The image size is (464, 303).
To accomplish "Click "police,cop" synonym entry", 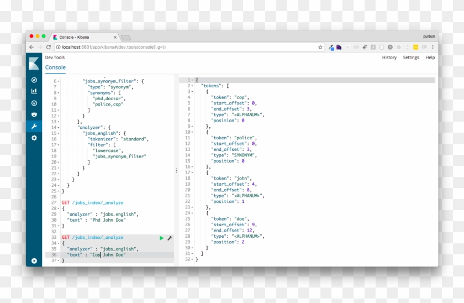I will click(108, 105).
